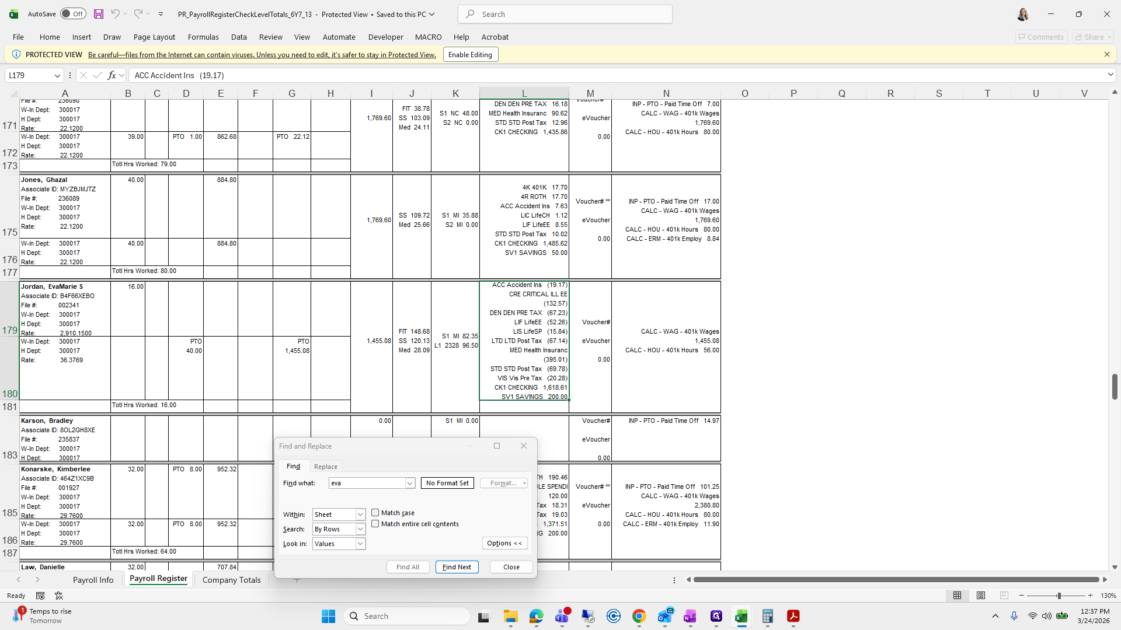Expand the Name Box dropdown arrow
The height and width of the screenshot is (630, 1121).
(57, 75)
